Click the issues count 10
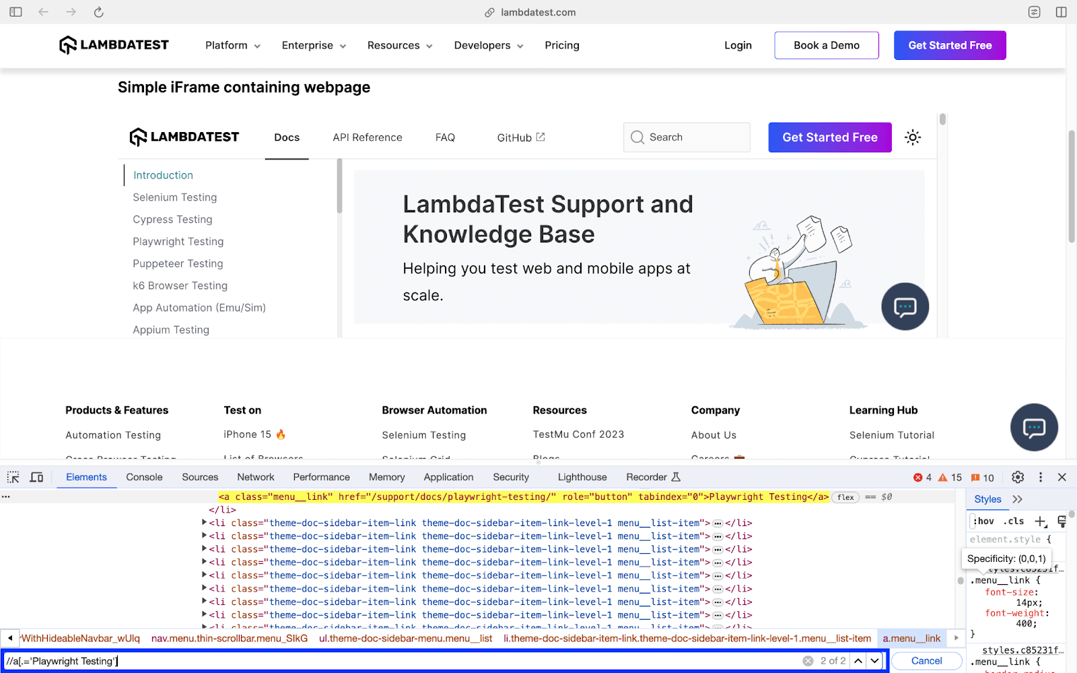 pyautogui.click(x=983, y=478)
